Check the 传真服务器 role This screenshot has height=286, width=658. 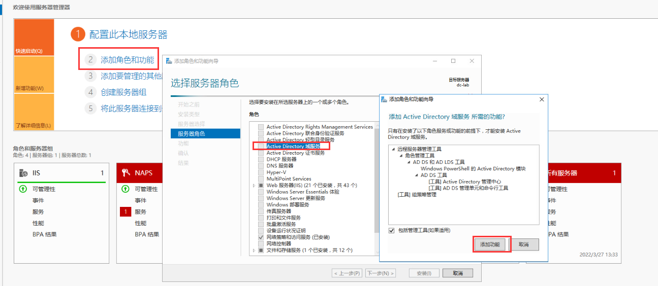(x=261, y=211)
